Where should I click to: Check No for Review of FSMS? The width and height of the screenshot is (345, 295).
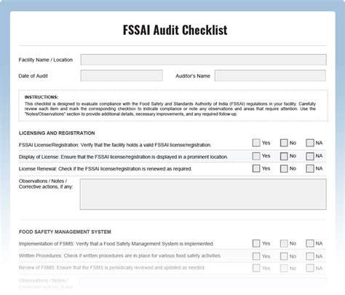[x=284, y=268]
